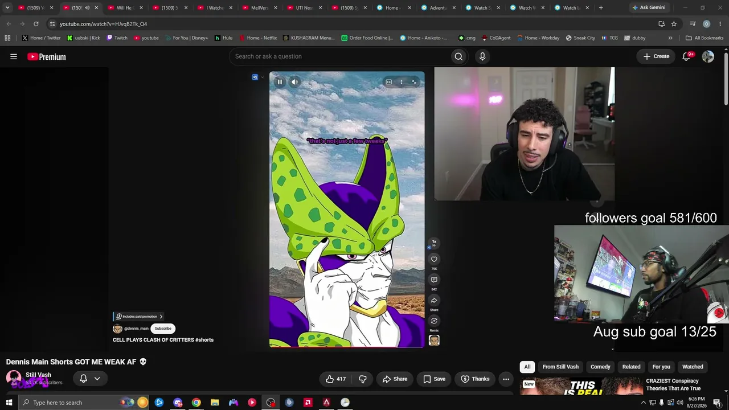This screenshot has width=729, height=410.
Task: Open Chrome from the taskbar
Action: (196, 403)
